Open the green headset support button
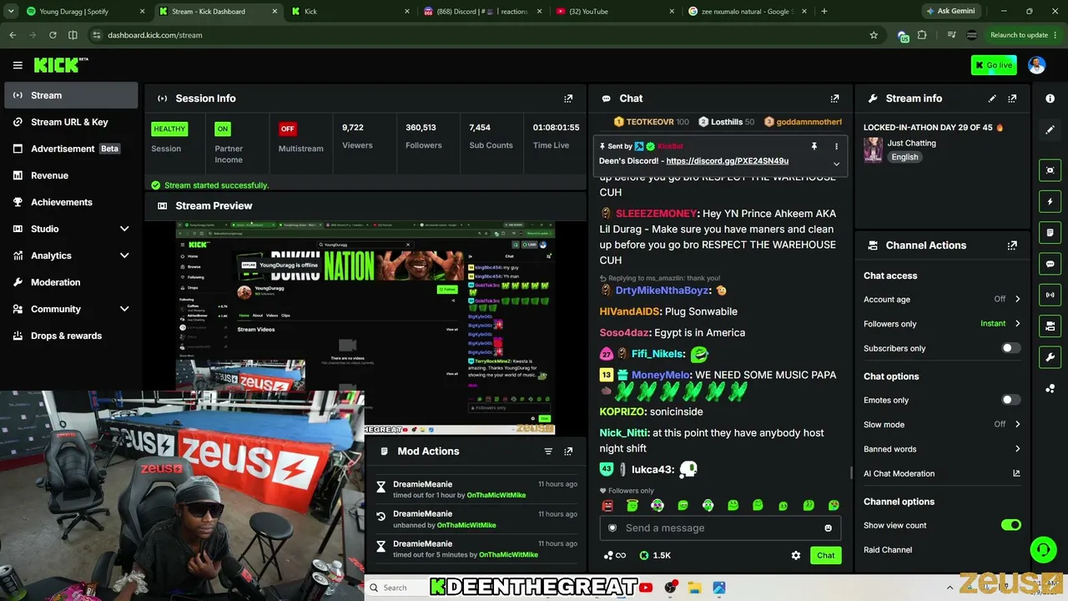The height and width of the screenshot is (601, 1068). coord(1043,550)
